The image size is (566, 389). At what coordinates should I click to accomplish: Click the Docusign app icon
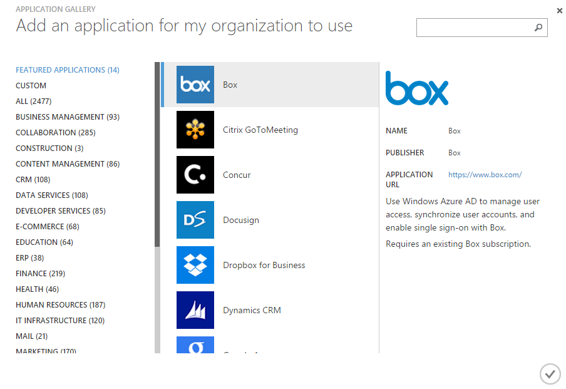pos(195,220)
